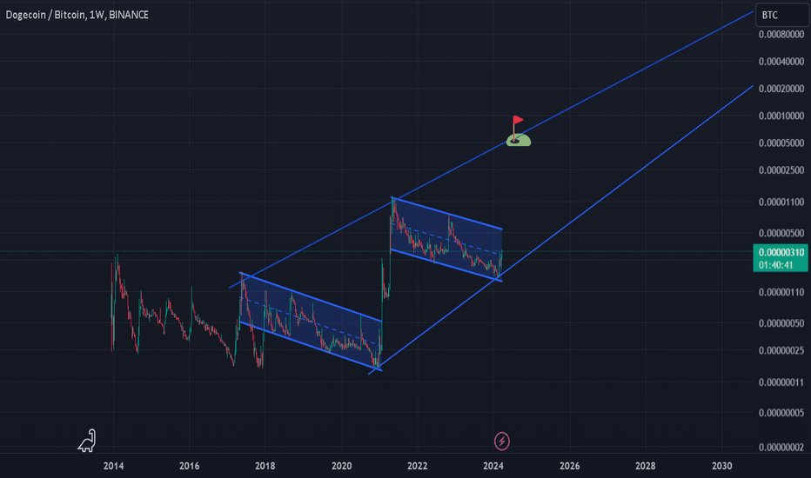The height and width of the screenshot is (478, 811).
Task: Click the 2014 label on time axis
Action: pos(113,466)
